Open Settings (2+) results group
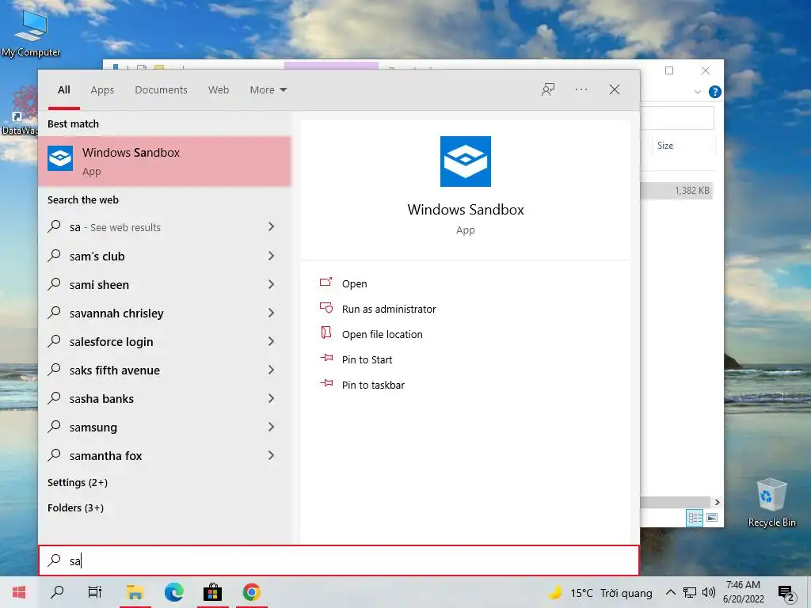Viewport: 811px width, 608px height. tap(78, 482)
